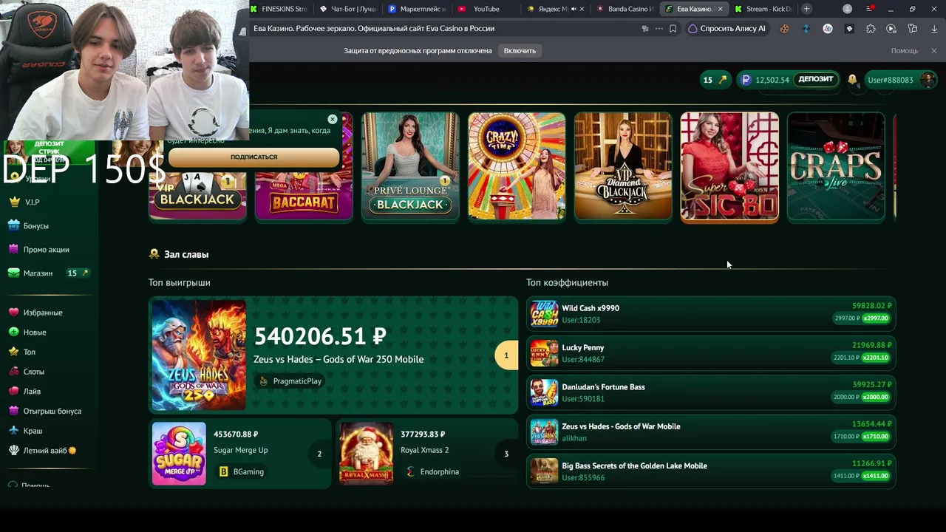
Task: Open the Промо акции sidebar icon
Action: [14, 249]
